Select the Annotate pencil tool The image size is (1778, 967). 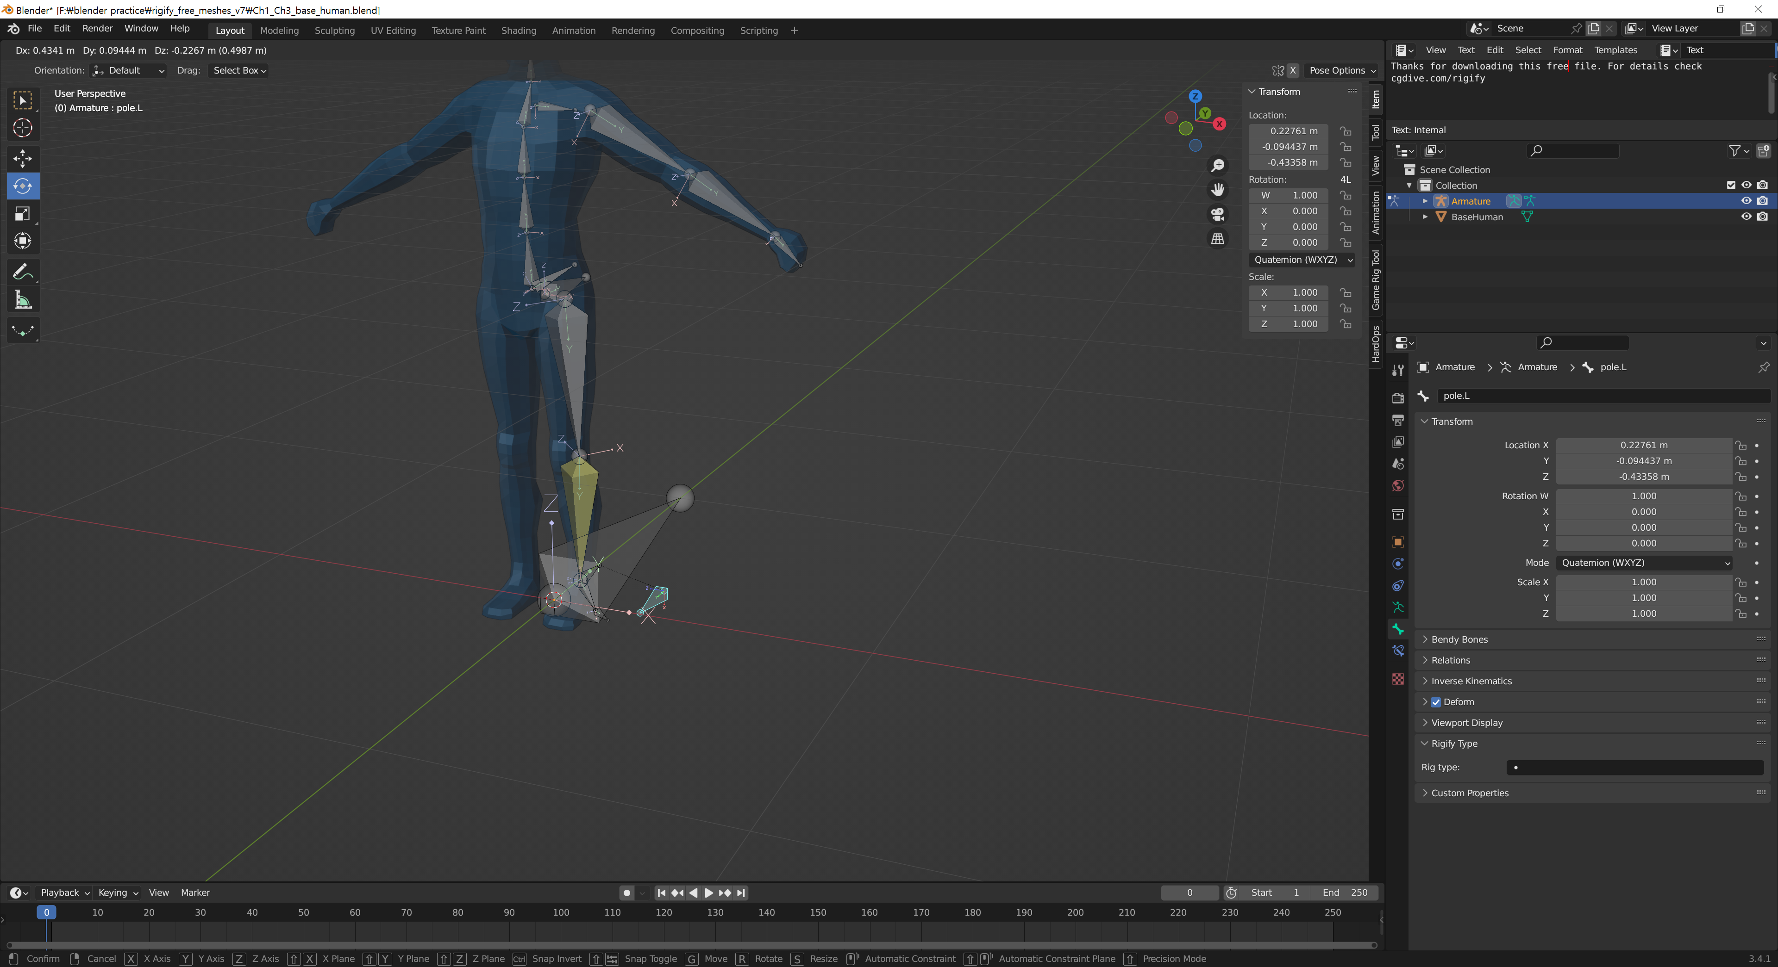pos(23,272)
